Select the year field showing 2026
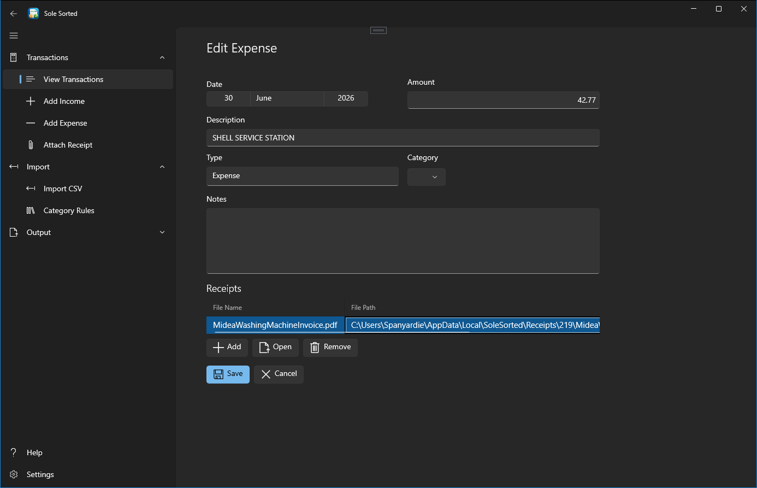 click(346, 98)
